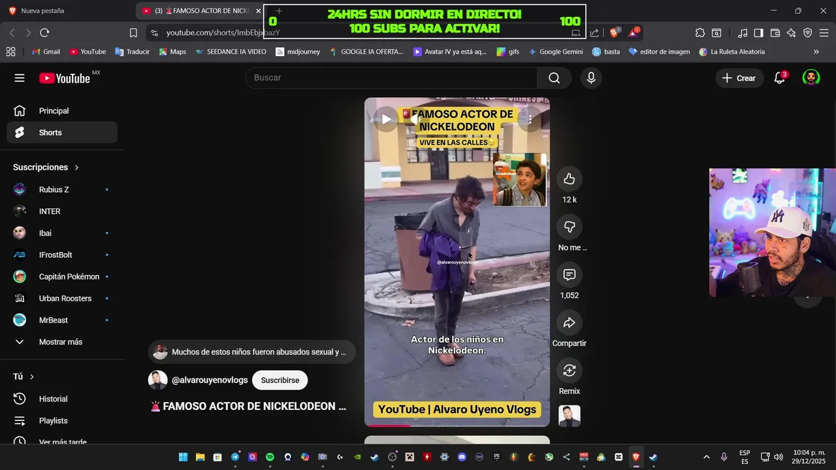Open Windows Start menu
Viewport: 836px width, 470px height.
point(183,457)
